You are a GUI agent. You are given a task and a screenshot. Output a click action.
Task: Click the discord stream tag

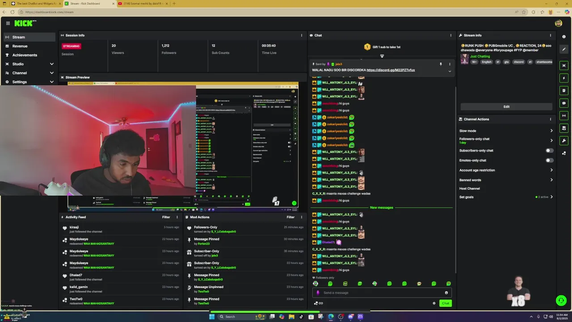[x=518, y=62]
